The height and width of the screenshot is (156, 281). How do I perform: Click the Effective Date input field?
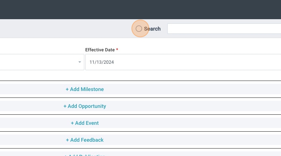pyautogui.click(x=183, y=62)
